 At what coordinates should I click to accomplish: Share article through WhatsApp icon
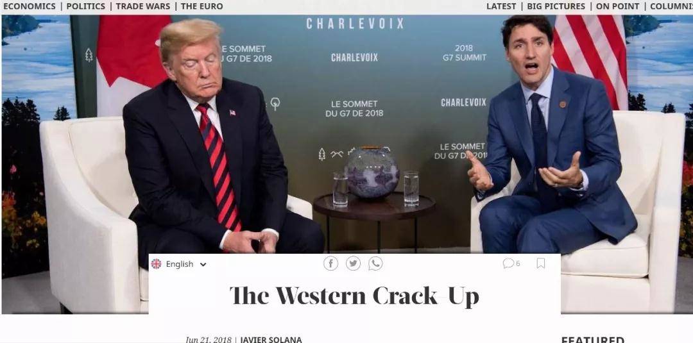click(x=375, y=264)
